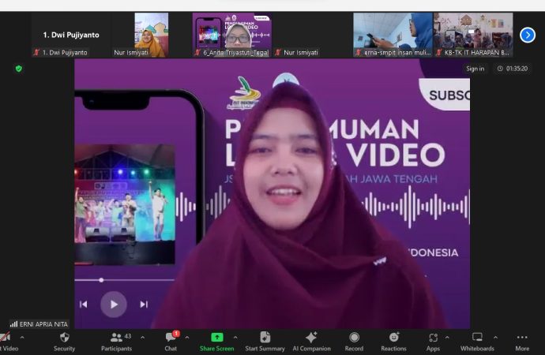Click the stage performance image in phone mockup
Viewport: 545px width, 355px height.
click(125, 204)
